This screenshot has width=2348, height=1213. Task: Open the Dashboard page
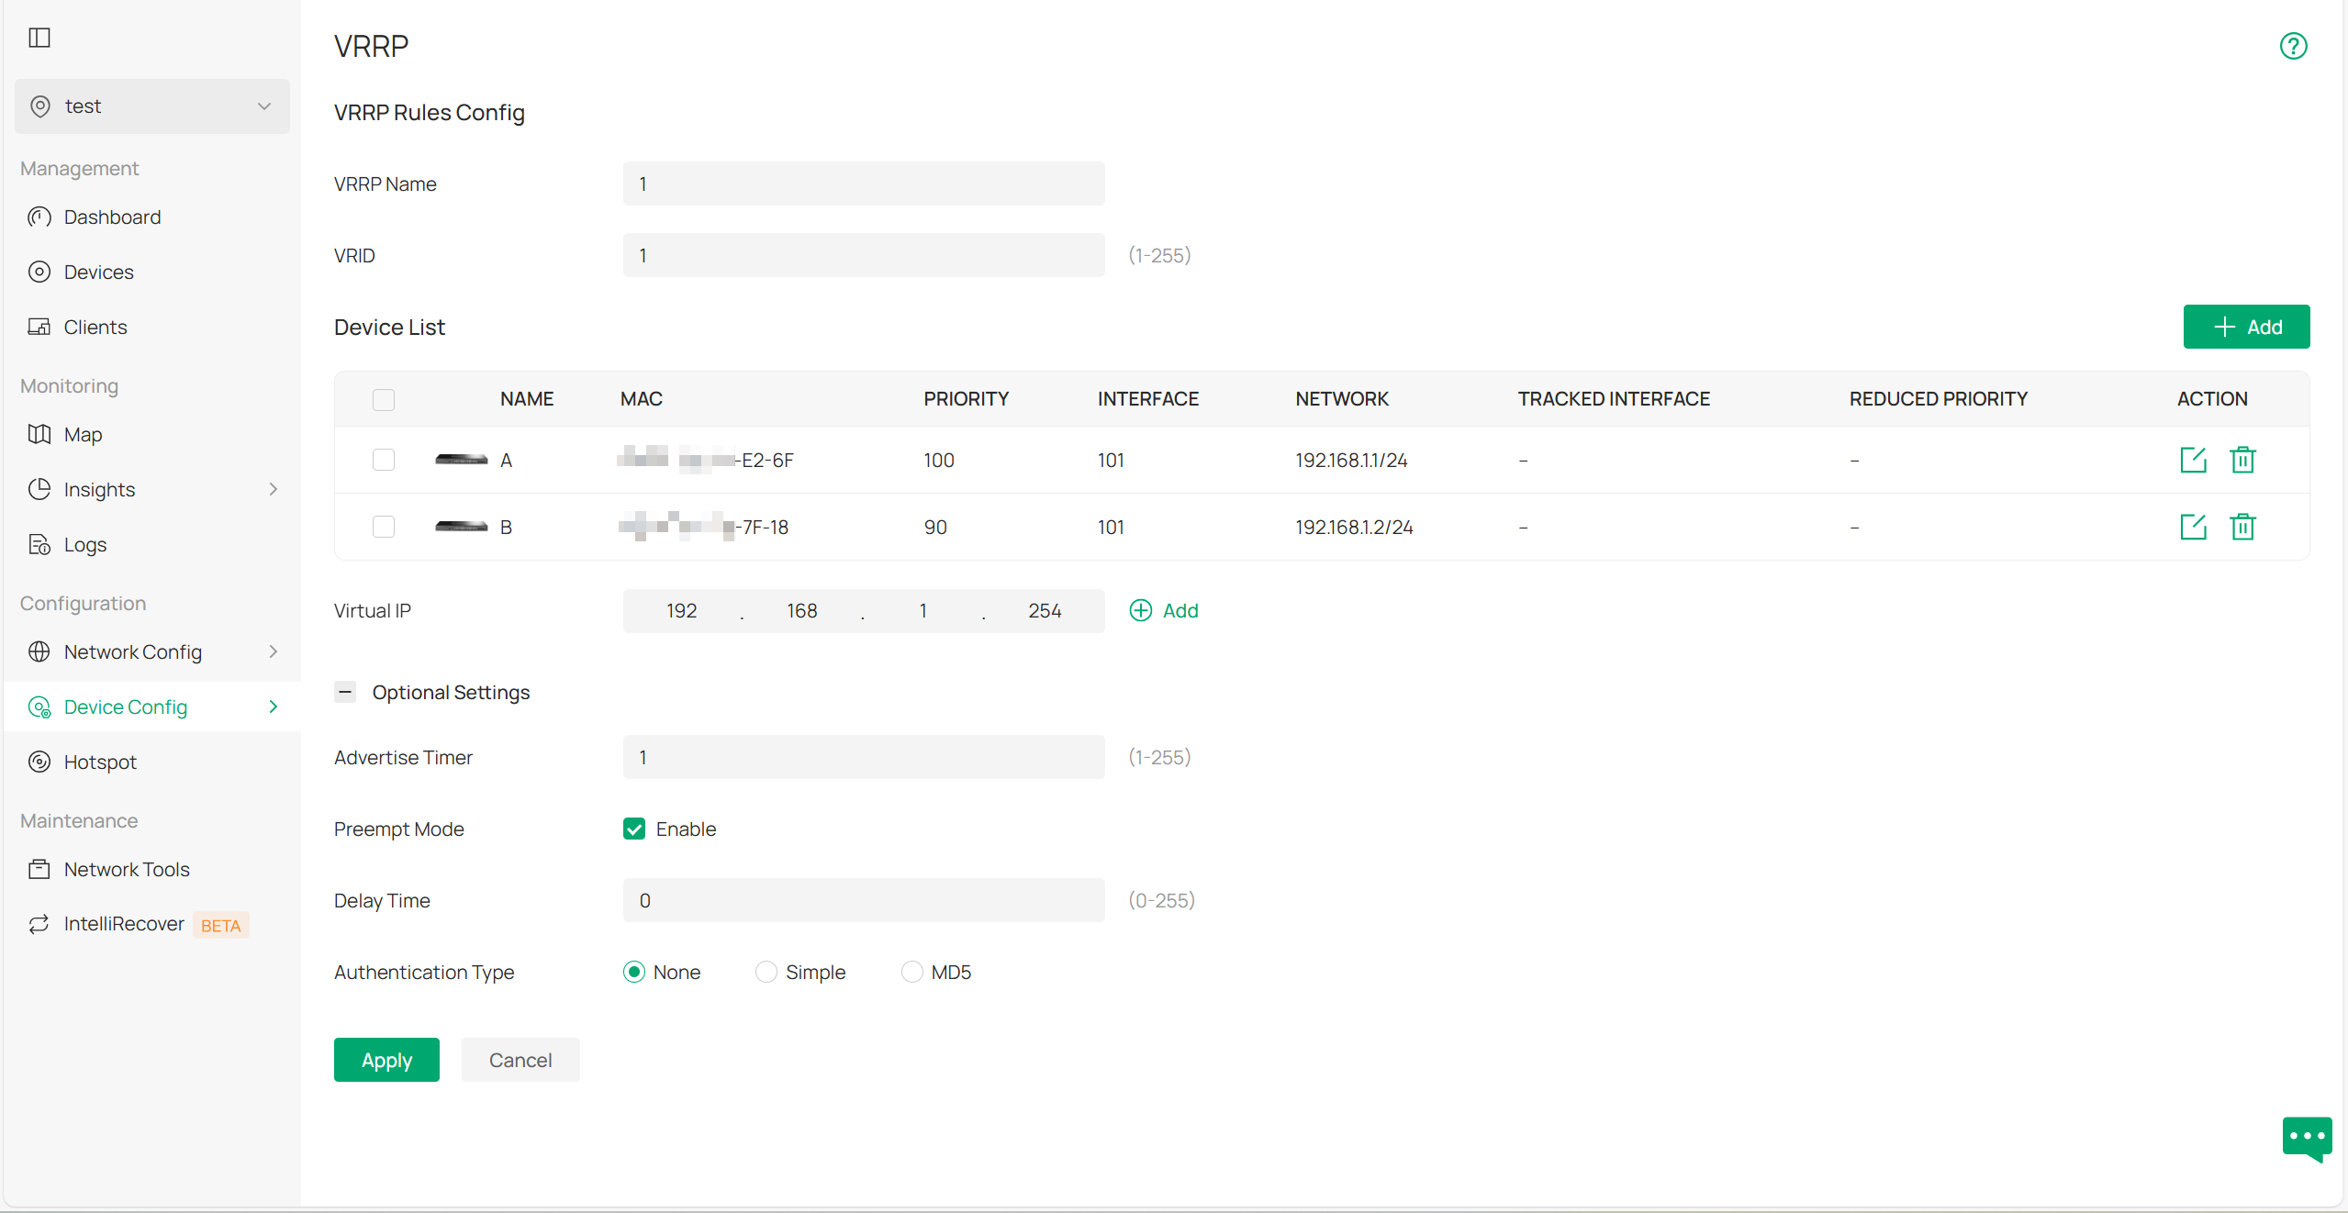point(112,217)
